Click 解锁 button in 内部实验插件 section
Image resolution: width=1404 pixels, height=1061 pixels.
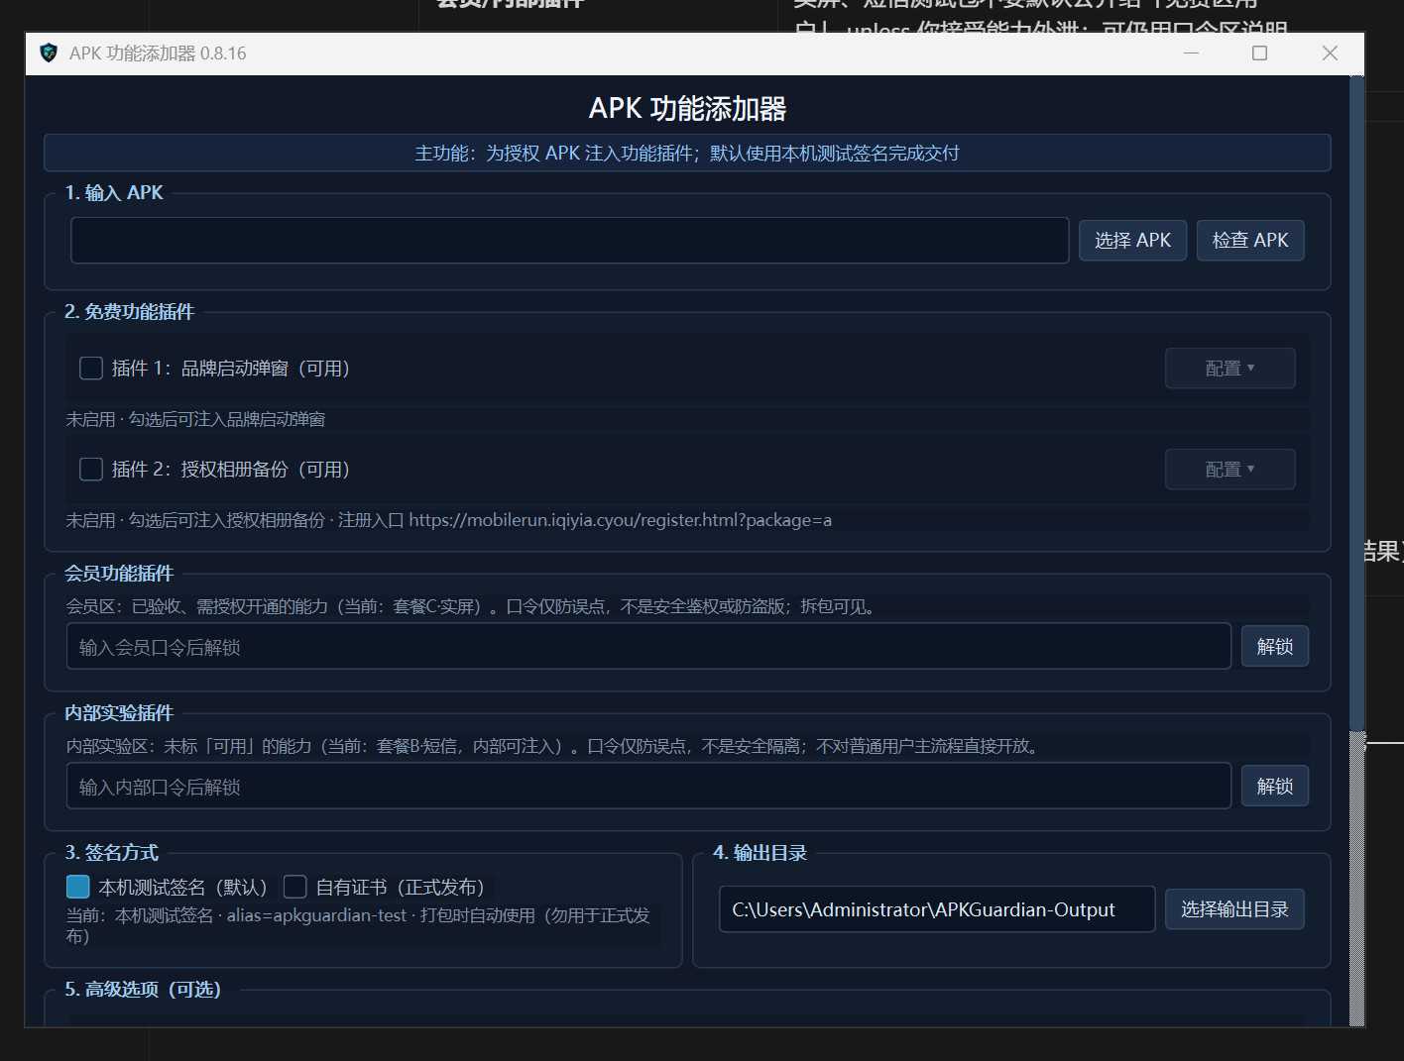point(1275,787)
